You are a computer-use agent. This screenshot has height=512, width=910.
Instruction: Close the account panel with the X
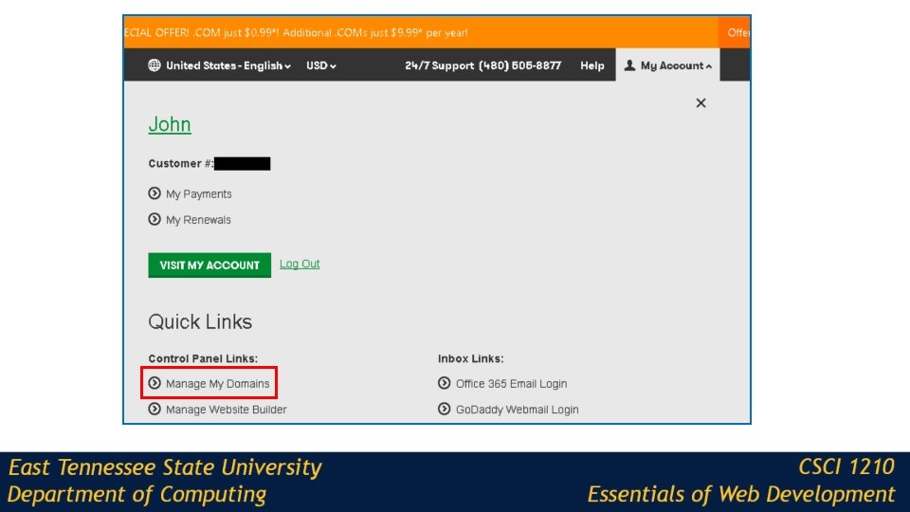pyautogui.click(x=701, y=102)
